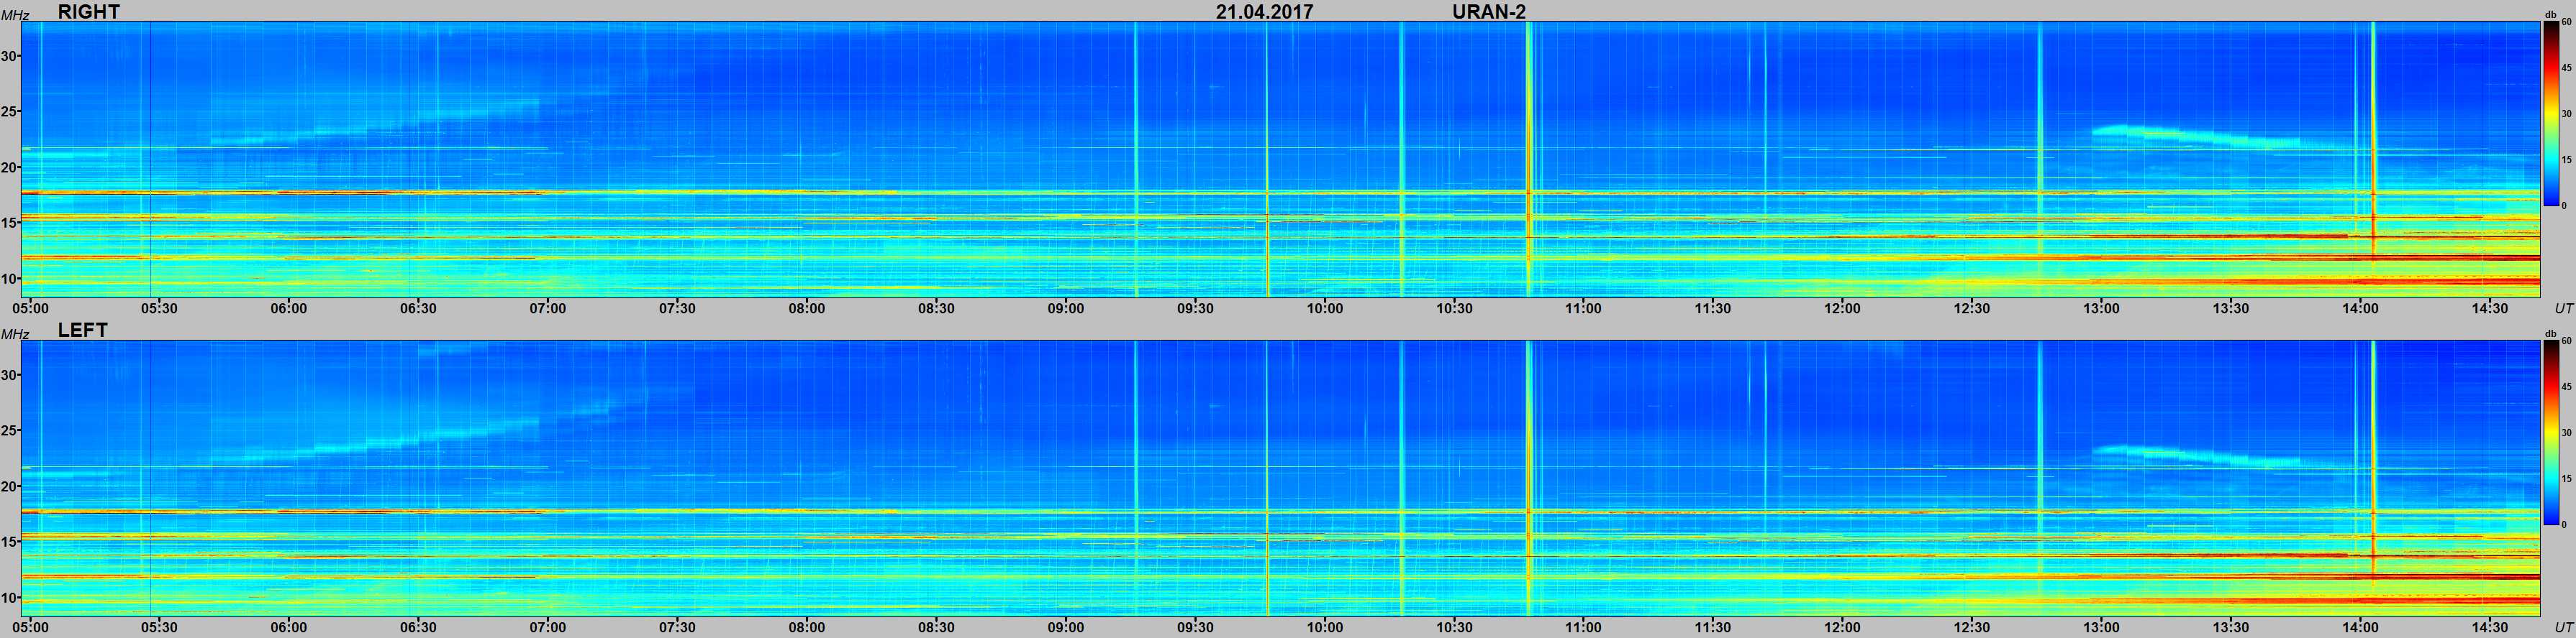Click the 08:00 time tick under RIGHT panel

[x=807, y=308]
